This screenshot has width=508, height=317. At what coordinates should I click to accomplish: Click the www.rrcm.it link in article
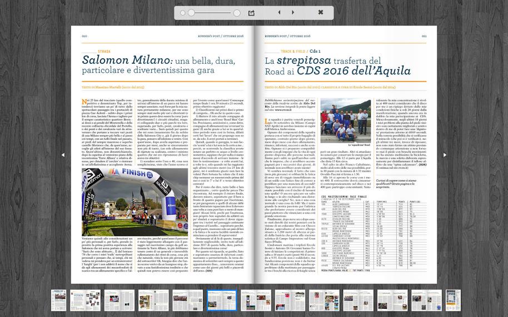tap(284, 110)
